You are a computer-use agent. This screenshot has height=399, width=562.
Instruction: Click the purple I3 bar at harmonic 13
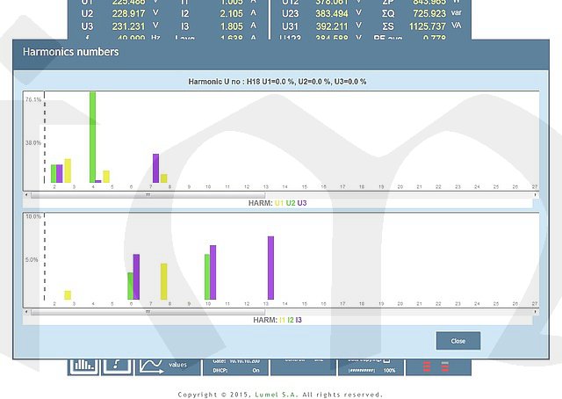(270, 268)
